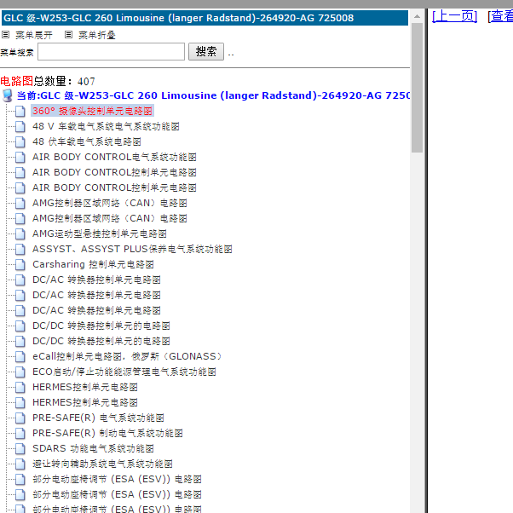Click page icon beside Carsharing 控制单元电路图
The height and width of the screenshot is (513, 513).
tap(20, 265)
